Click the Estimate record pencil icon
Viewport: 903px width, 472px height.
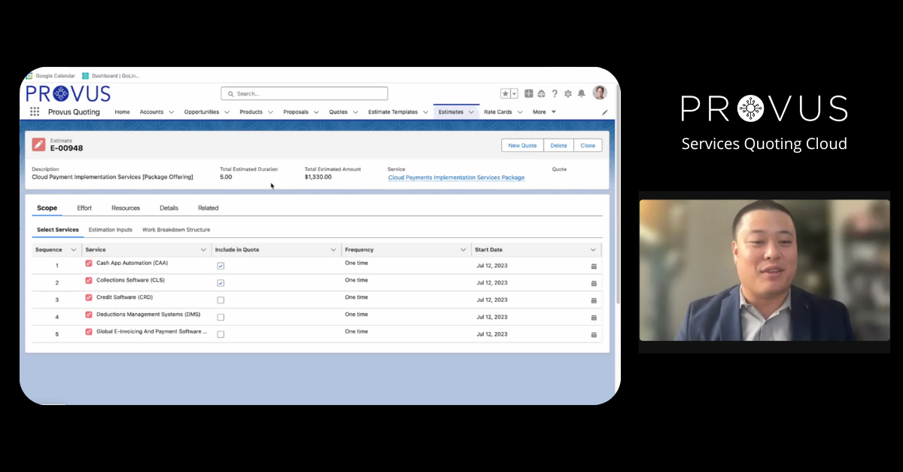38,145
